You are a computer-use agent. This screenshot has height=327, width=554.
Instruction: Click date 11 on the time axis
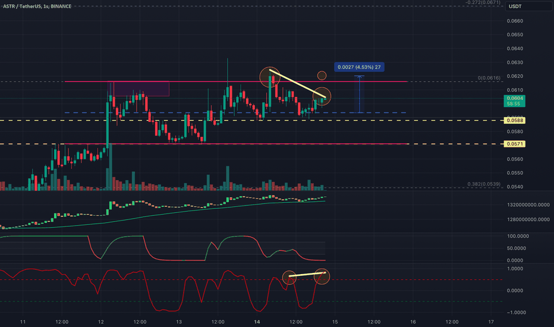pos(23,322)
